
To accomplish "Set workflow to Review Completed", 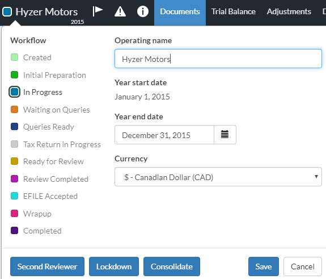I will coord(49,179).
